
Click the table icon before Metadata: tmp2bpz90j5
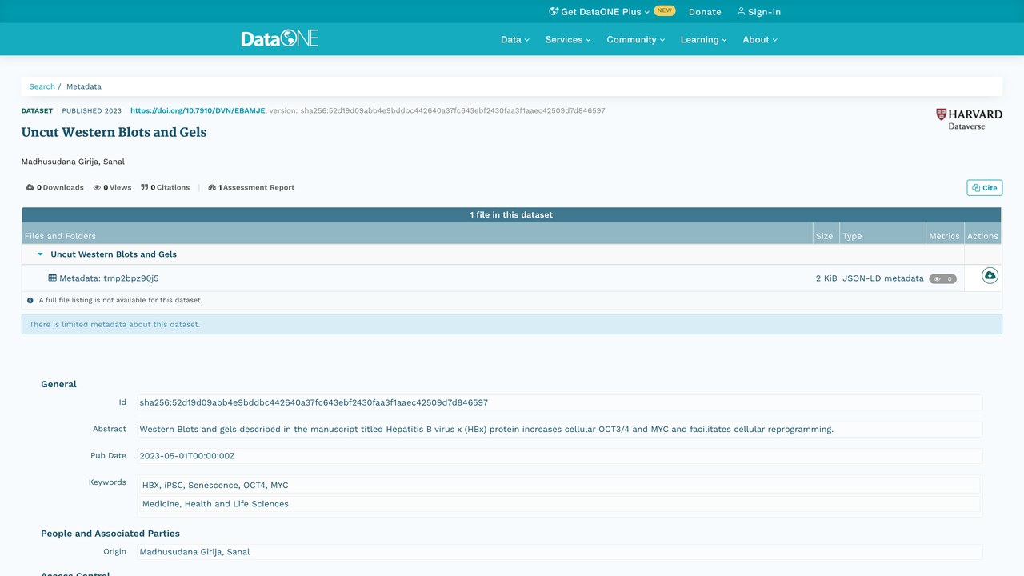pos(53,278)
